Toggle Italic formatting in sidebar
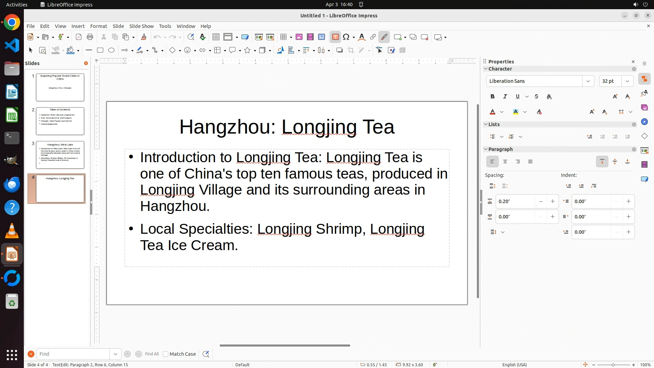The height and width of the screenshot is (368, 654). [505, 97]
